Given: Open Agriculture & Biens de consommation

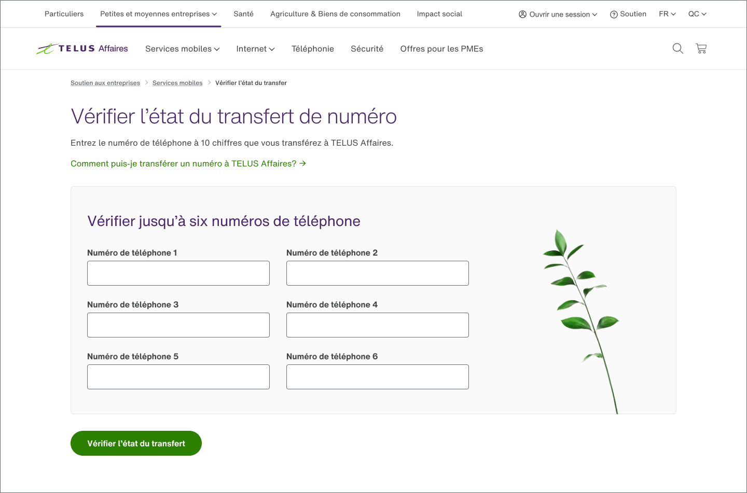Looking at the screenshot, I should [x=335, y=14].
